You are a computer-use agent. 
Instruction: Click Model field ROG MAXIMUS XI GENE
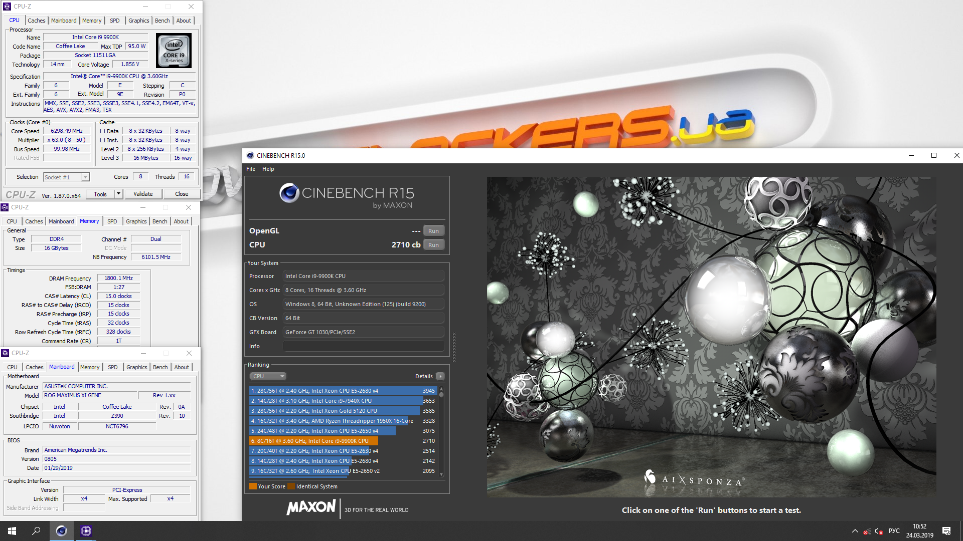[x=90, y=396]
